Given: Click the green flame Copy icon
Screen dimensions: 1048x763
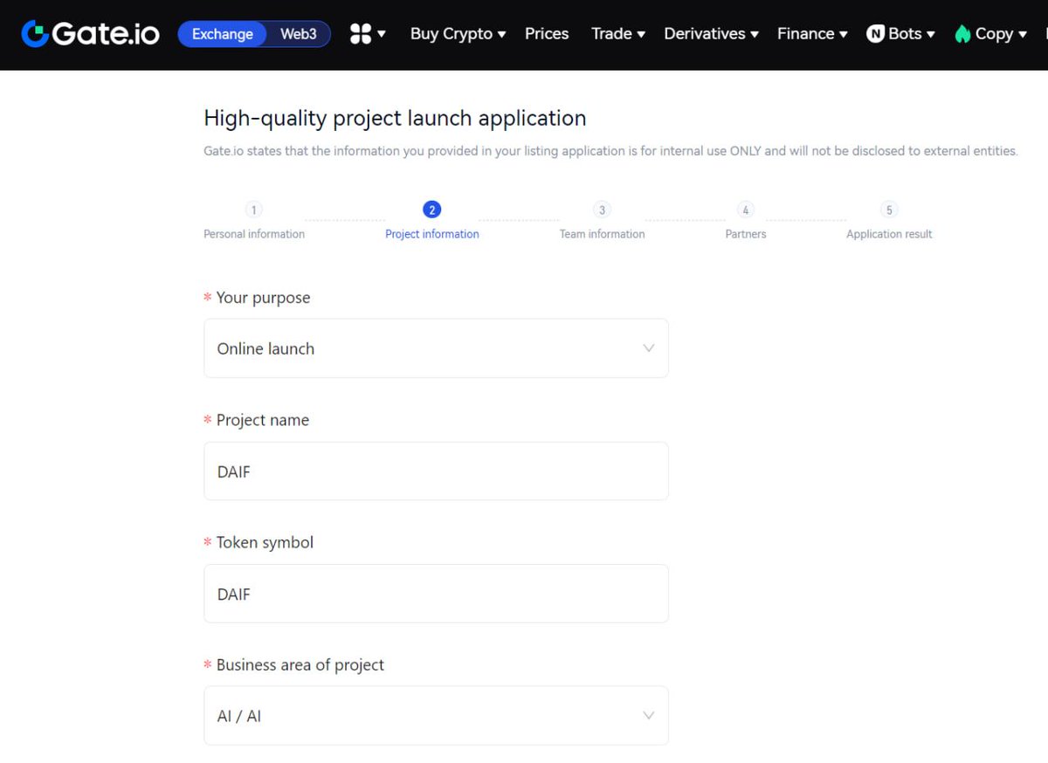Looking at the screenshot, I should 962,34.
